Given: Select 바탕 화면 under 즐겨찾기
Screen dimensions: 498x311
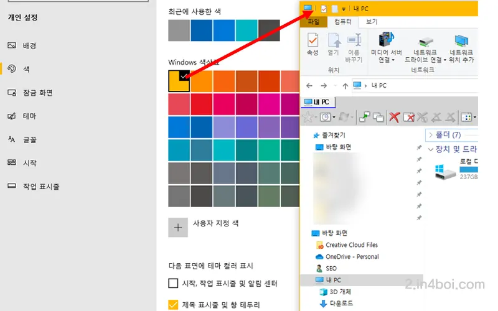Looking at the screenshot, I should 333,147.
